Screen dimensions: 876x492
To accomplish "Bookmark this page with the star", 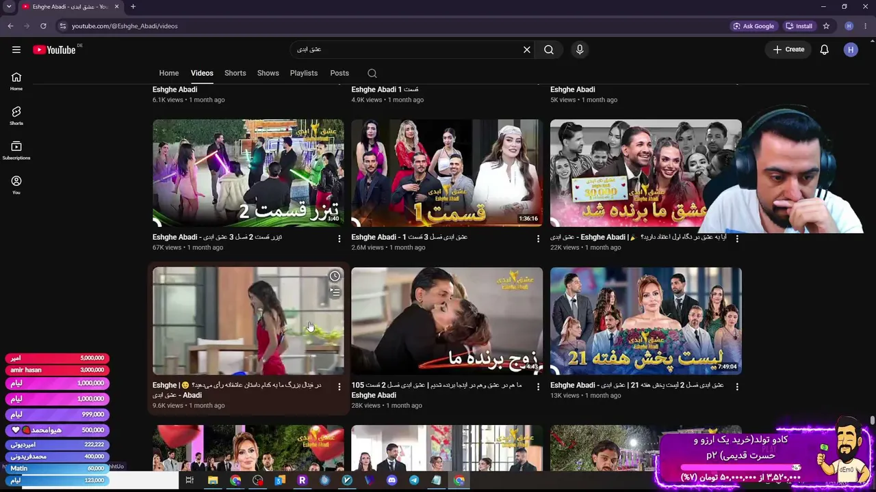I will tap(826, 26).
